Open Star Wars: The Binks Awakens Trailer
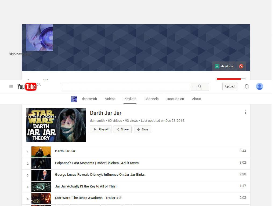Viewport: 275px width, 206px height. (88, 198)
